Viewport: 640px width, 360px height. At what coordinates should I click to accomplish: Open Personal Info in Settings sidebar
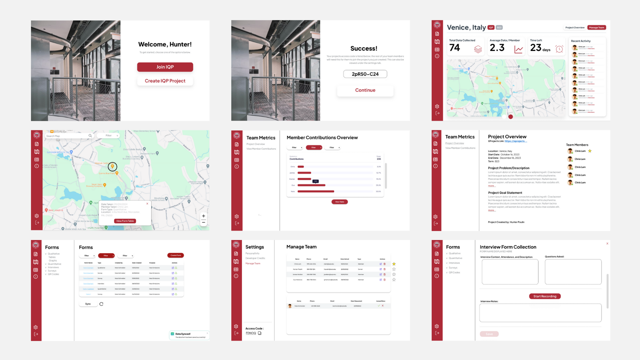[x=252, y=253]
